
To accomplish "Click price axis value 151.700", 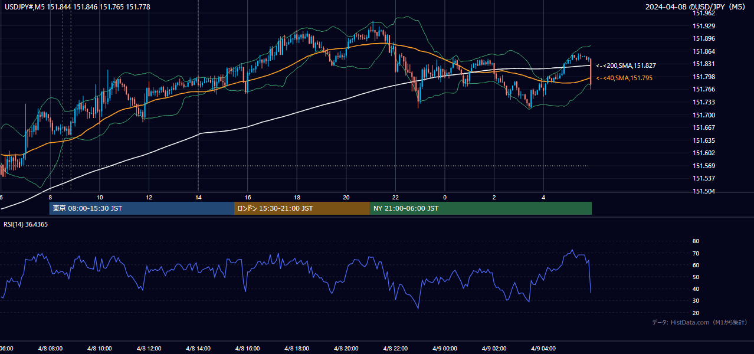I will (703, 115).
